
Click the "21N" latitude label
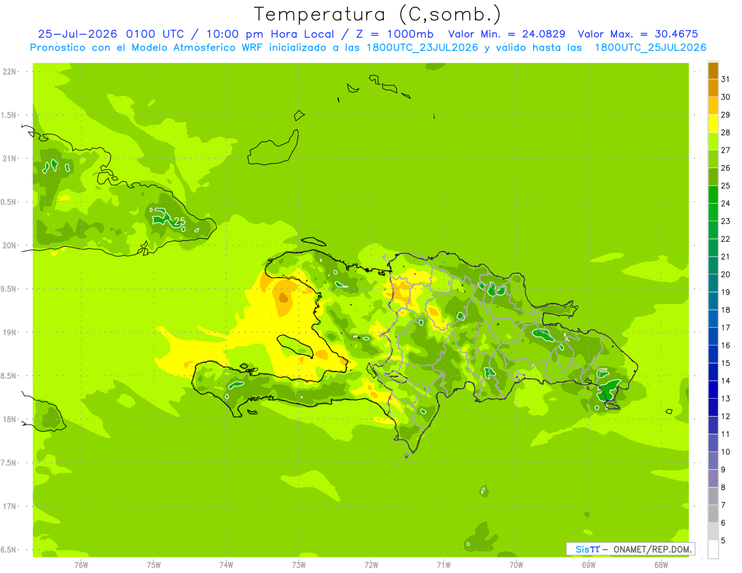point(10,158)
